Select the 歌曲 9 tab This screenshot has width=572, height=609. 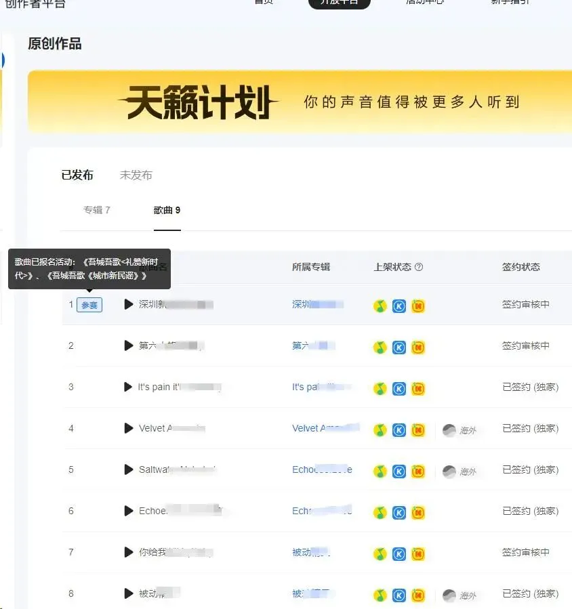click(x=167, y=210)
